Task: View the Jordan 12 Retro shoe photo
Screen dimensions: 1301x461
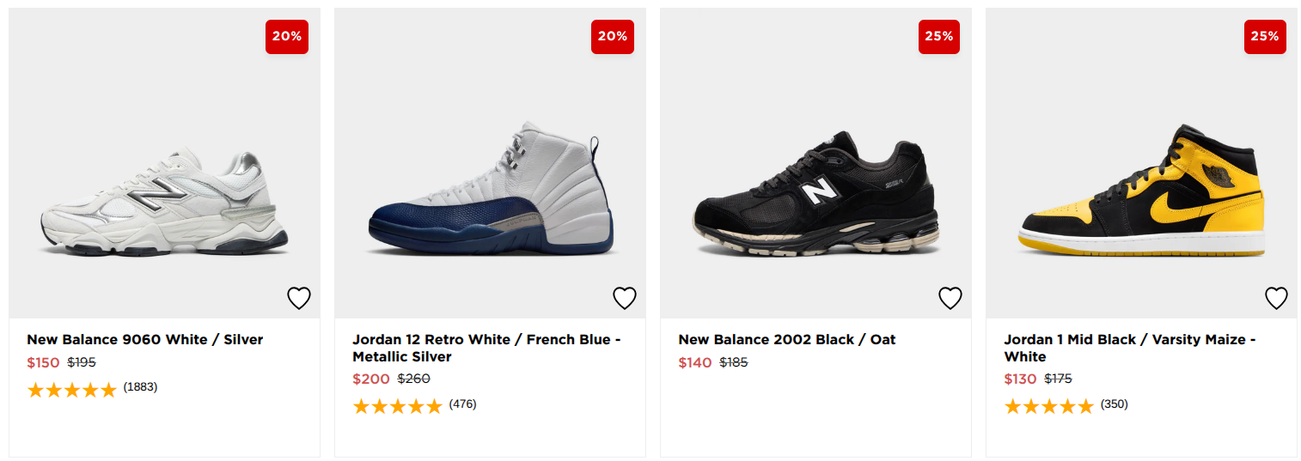Action: [x=492, y=188]
